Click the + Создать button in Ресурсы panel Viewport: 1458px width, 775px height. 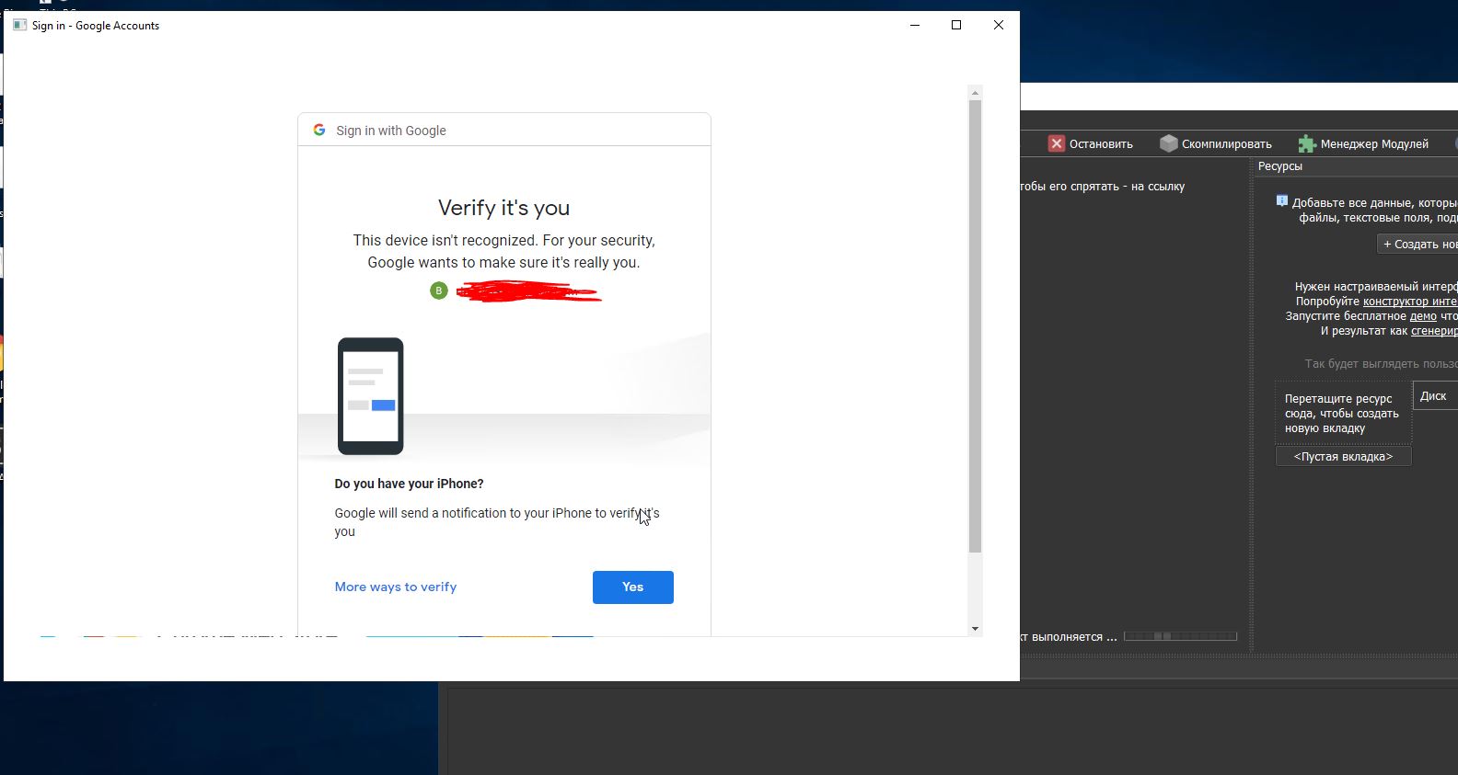[x=1417, y=244]
